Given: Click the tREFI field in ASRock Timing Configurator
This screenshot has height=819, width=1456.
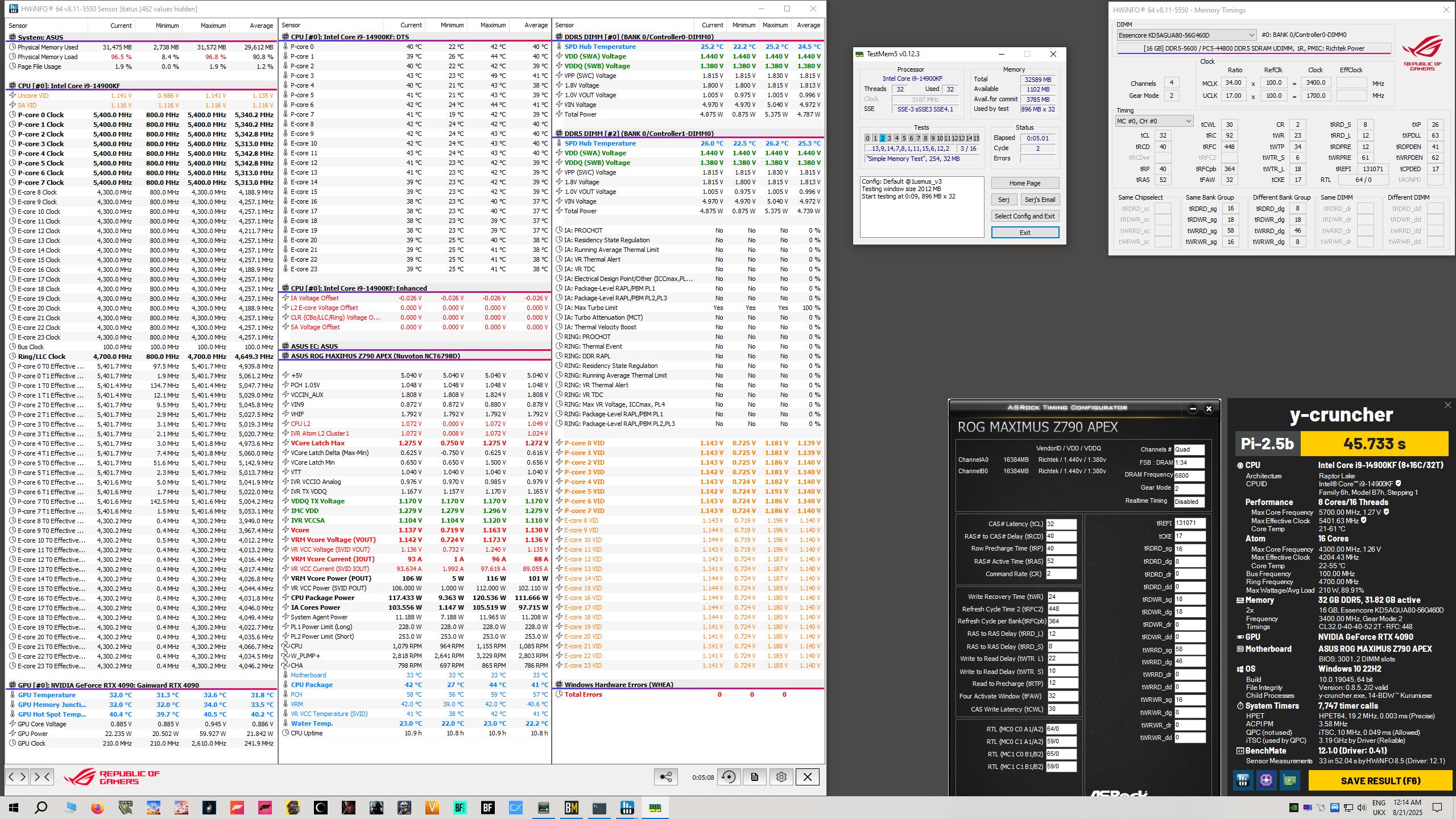Looking at the screenshot, I should [x=1190, y=523].
